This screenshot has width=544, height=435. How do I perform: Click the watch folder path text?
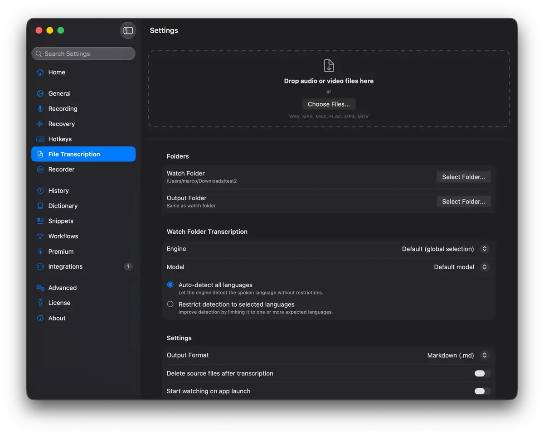[202, 181]
